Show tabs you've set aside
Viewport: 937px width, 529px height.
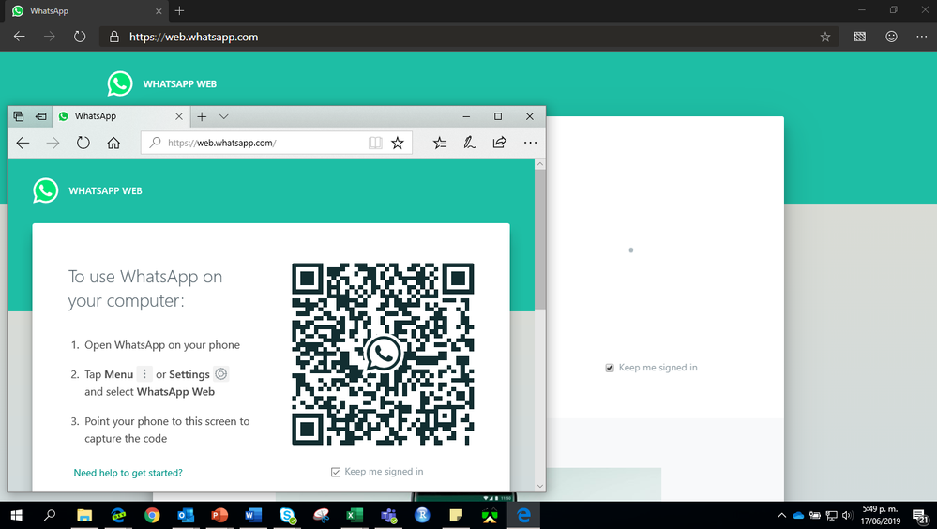(19, 116)
